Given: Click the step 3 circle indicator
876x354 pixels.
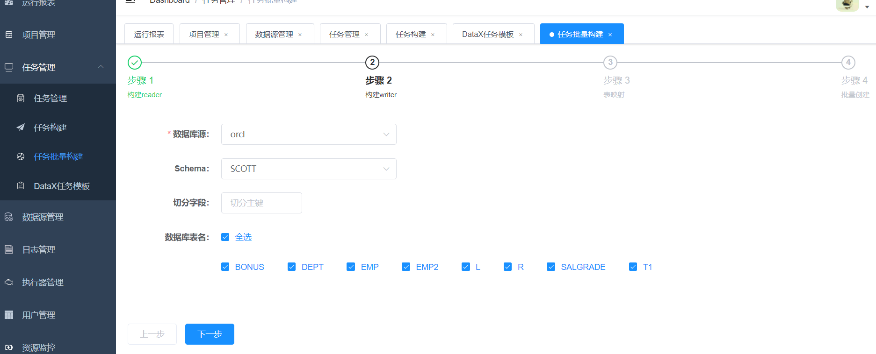Looking at the screenshot, I should point(610,62).
